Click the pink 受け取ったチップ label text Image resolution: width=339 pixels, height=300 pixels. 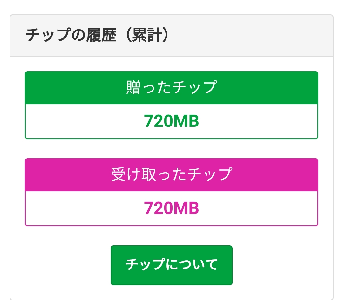pyautogui.click(x=171, y=174)
